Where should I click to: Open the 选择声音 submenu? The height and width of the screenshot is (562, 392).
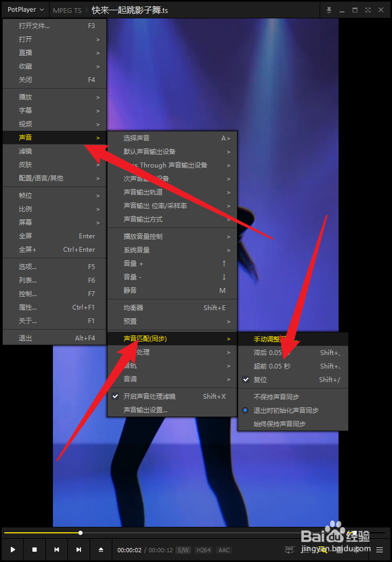(x=172, y=138)
